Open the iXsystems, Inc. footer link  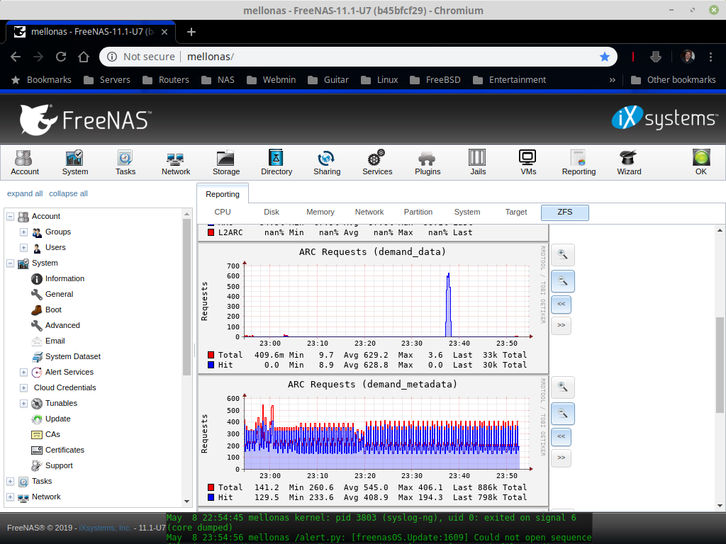[x=105, y=528]
